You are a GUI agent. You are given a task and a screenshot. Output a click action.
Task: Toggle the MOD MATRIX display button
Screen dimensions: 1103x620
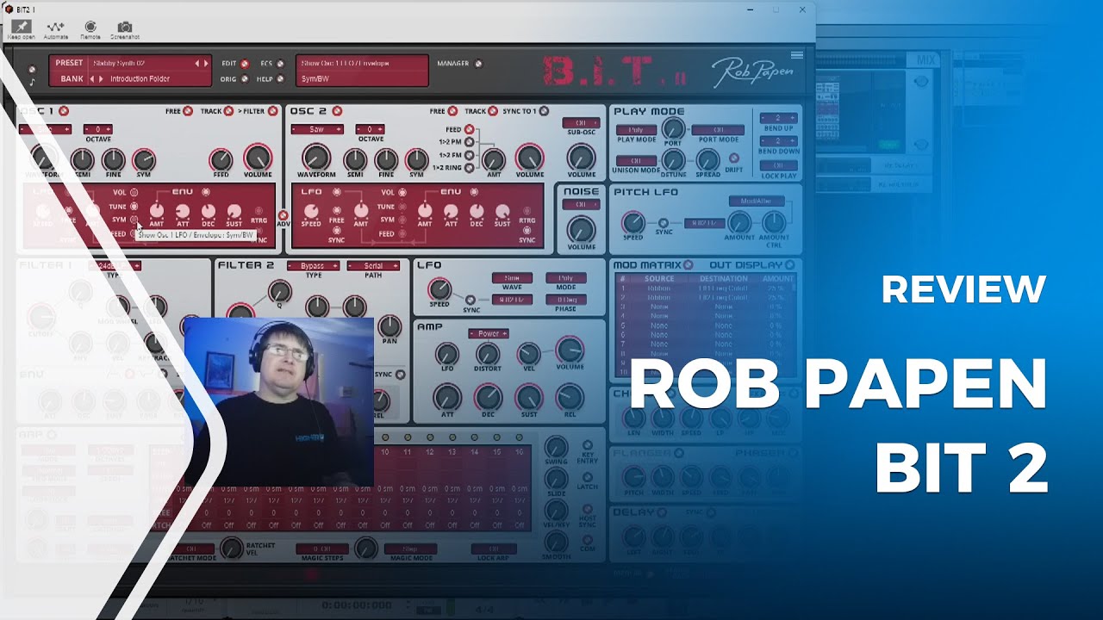click(x=688, y=265)
